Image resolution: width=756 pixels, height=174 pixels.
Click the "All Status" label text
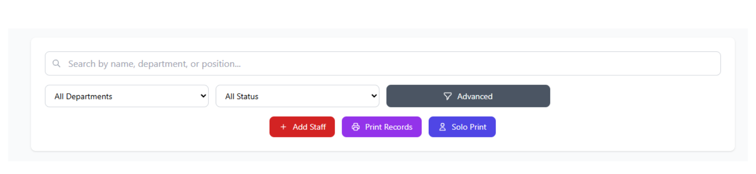point(241,96)
